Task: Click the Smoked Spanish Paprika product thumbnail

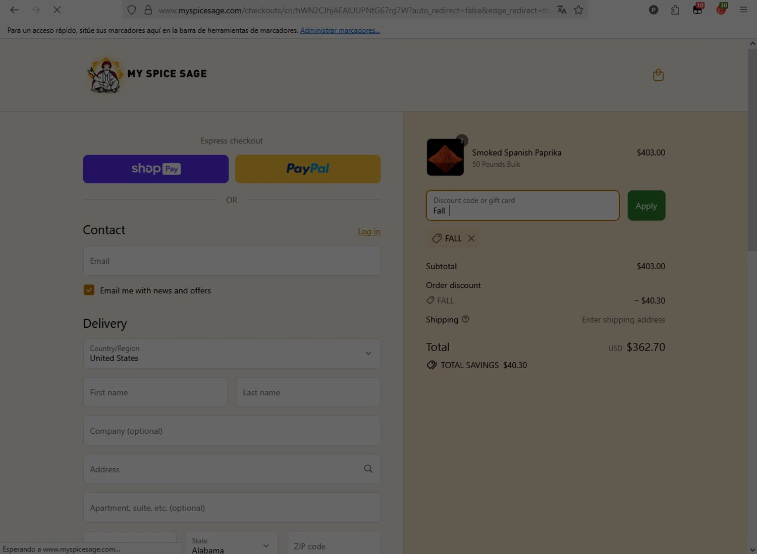Action: (445, 157)
